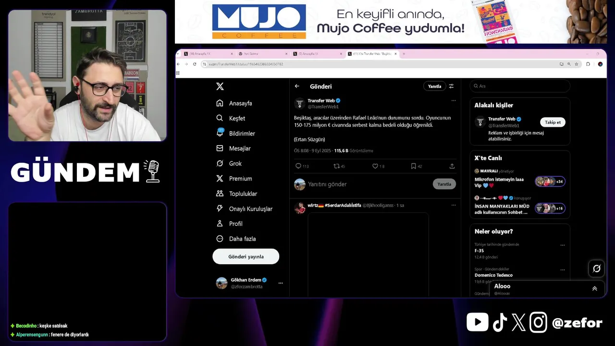The width and height of the screenshot is (615, 346).
Task: Open Gökhan Erdem account menu dots
Action: tap(281, 283)
